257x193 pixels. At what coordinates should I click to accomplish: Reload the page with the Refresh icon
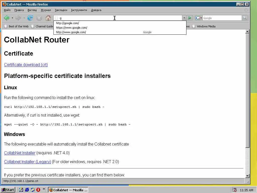coord(30,18)
